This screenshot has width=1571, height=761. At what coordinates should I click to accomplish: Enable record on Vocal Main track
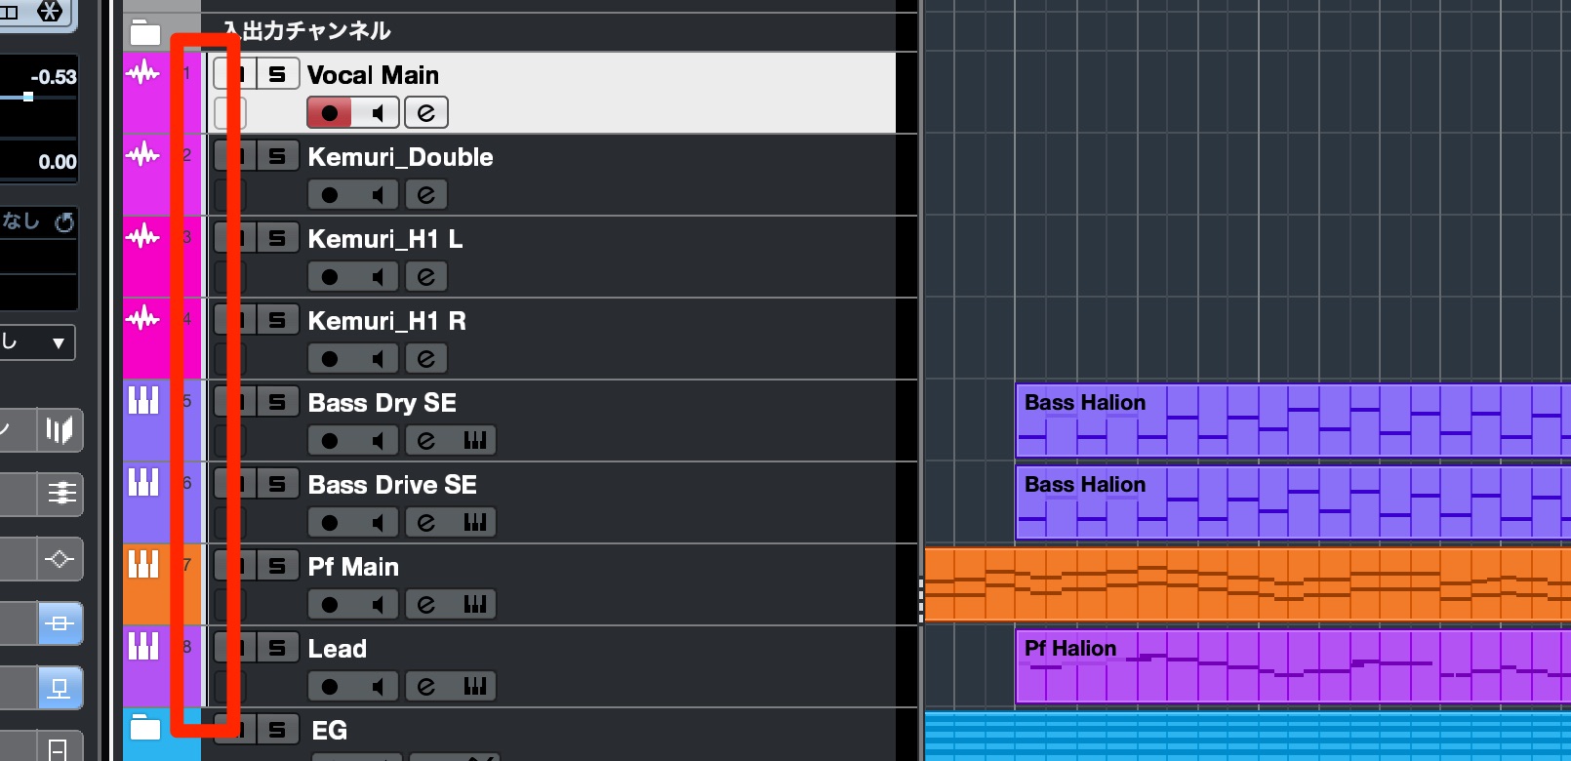click(x=330, y=113)
